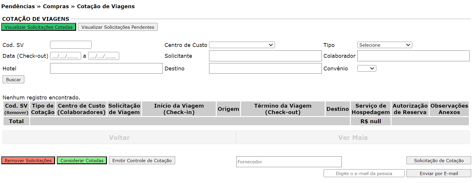Click the Solicitante text field
The image size is (475, 183).
tap(265, 56)
